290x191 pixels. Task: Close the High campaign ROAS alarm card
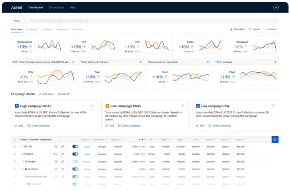coord(92,106)
